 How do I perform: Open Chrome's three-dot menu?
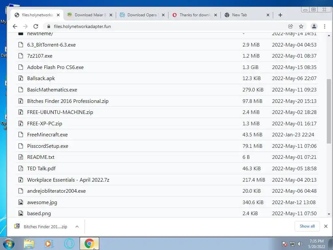click(325, 26)
